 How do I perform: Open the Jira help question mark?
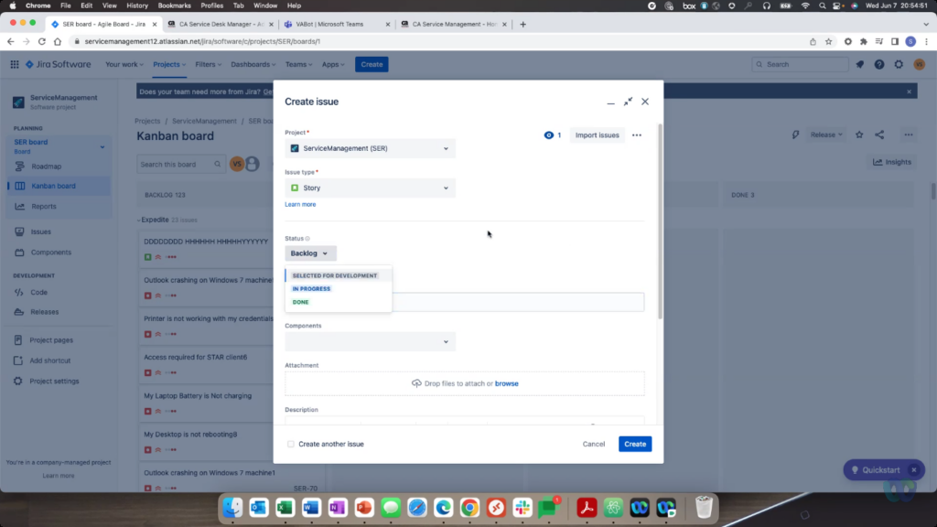(x=879, y=65)
